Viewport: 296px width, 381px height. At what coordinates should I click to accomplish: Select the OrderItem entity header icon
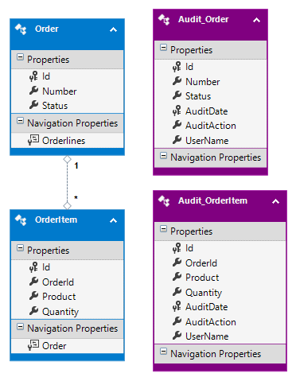click(21, 220)
